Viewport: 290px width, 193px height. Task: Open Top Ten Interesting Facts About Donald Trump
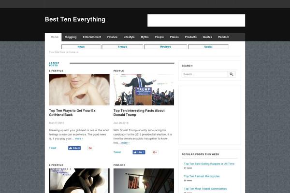(x=139, y=112)
